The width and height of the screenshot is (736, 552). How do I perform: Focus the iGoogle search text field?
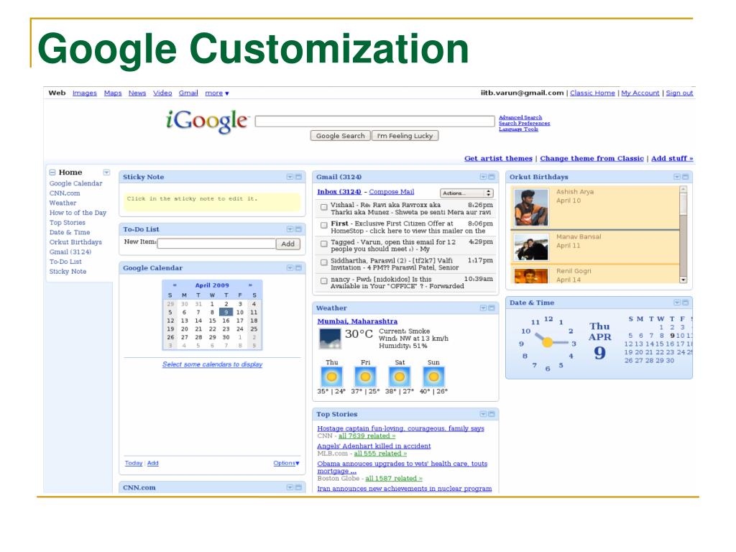pos(374,121)
